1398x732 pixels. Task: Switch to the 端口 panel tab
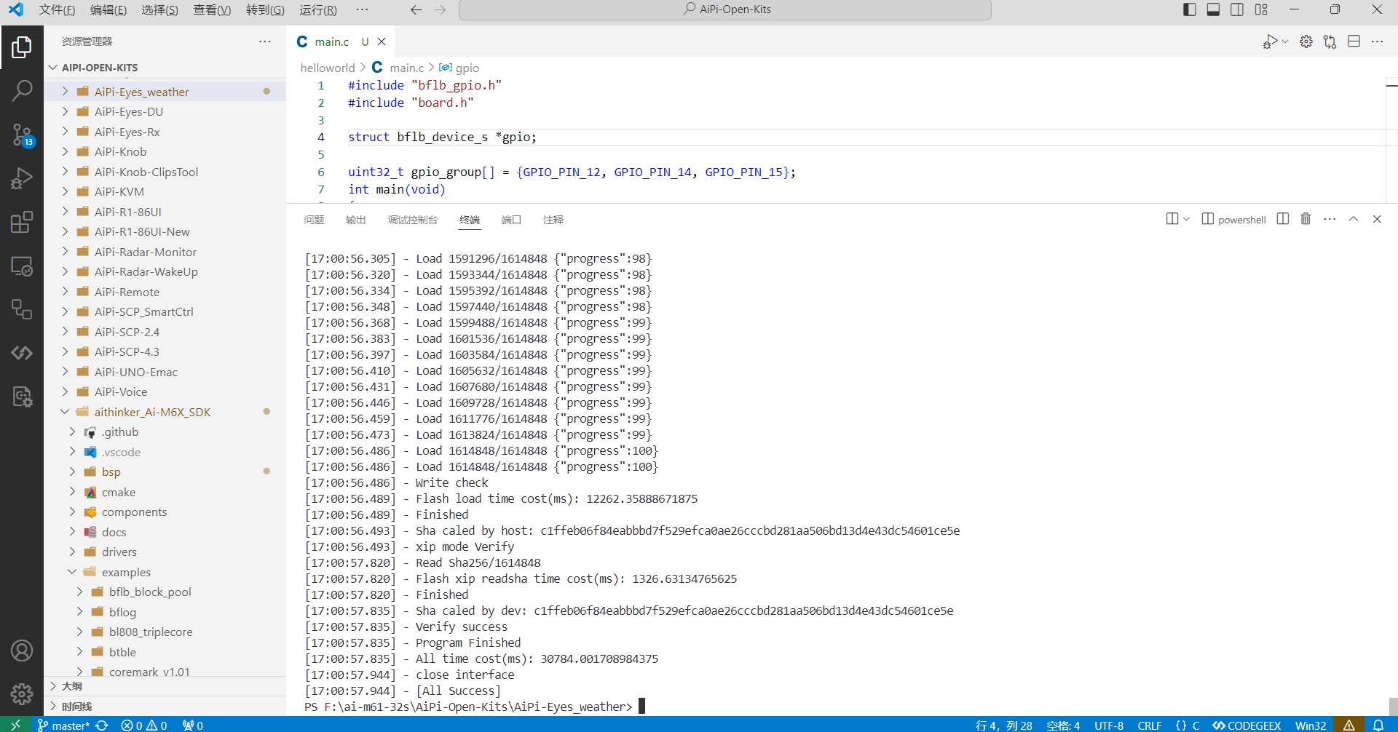click(511, 220)
